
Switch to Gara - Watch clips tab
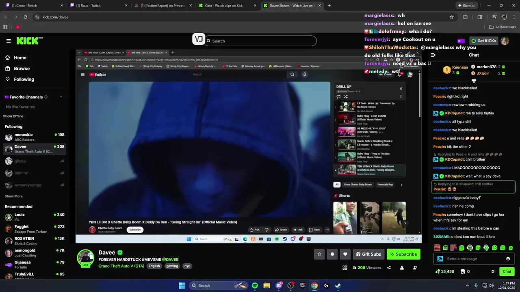[227, 6]
